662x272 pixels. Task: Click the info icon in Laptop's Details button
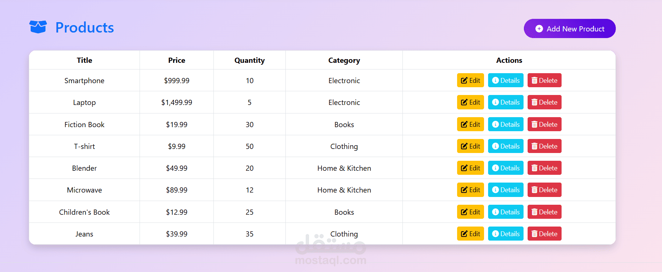495,102
